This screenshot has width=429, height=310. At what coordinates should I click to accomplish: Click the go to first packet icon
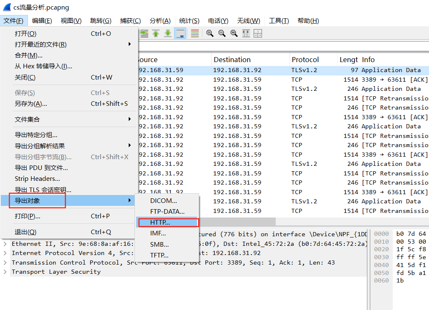[156, 33]
